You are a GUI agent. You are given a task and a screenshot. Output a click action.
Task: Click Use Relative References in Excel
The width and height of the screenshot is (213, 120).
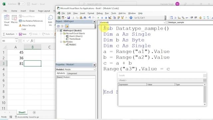point(31,21)
